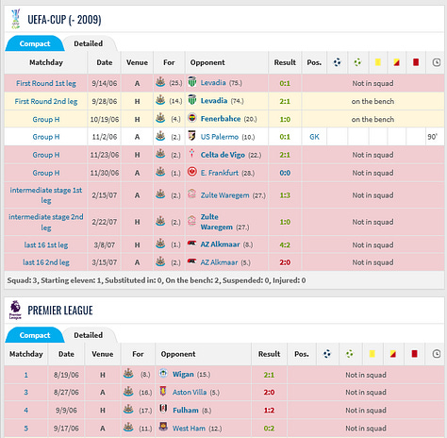447x438 pixels.
Task: Click the Premier League lion logo
Action: 15,310
